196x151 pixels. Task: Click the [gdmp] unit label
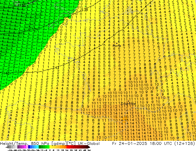tap(59, 144)
